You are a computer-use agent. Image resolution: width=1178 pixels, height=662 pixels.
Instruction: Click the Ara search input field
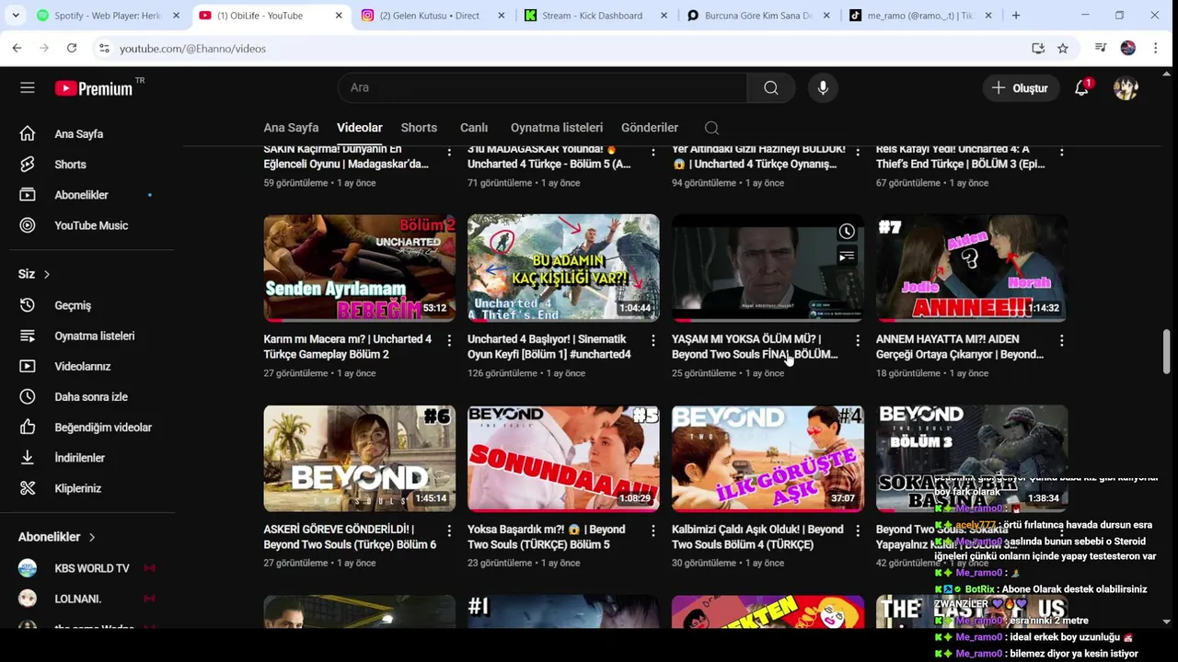tap(543, 87)
